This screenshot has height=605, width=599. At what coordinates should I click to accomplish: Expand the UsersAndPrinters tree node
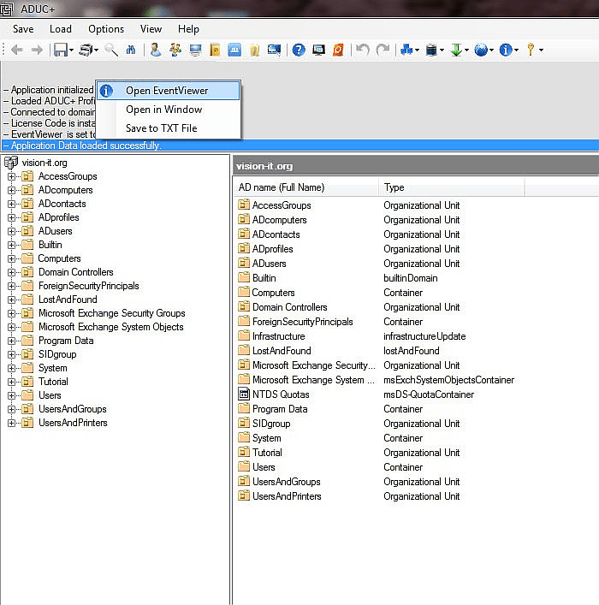point(11,423)
